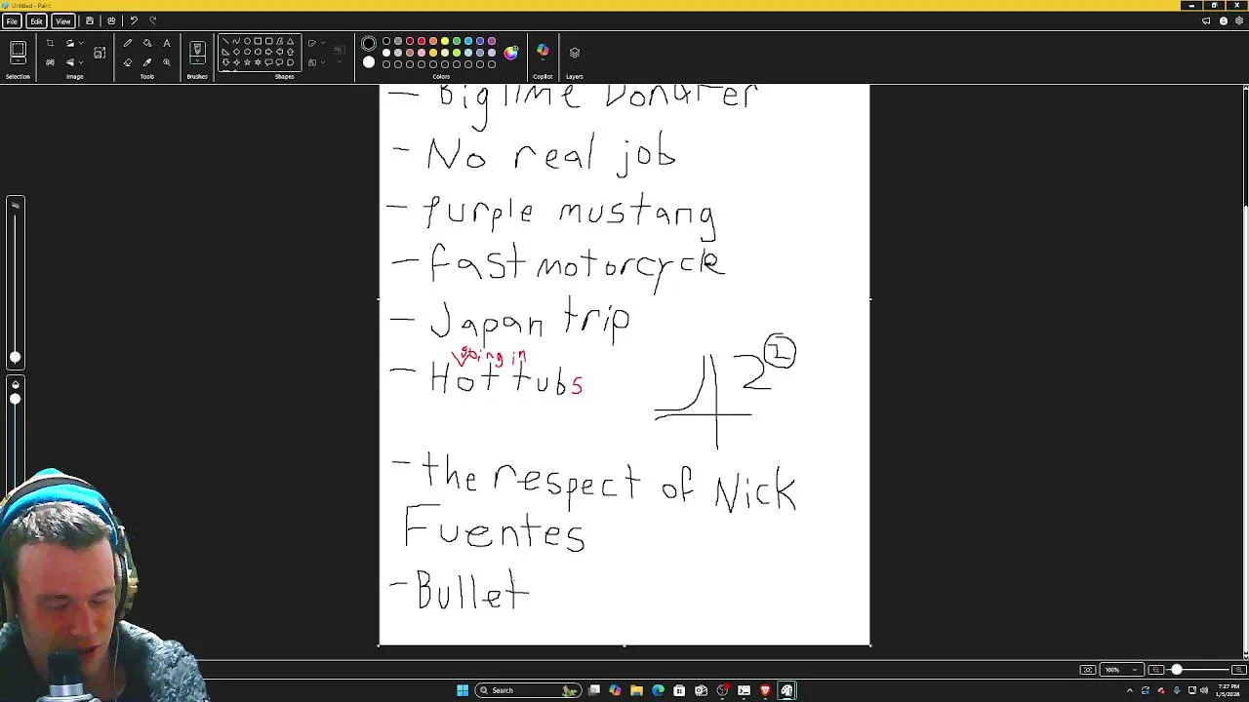1249x702 pixels.
Task: Select primary color 1 black circle
Action: (369, 44)
